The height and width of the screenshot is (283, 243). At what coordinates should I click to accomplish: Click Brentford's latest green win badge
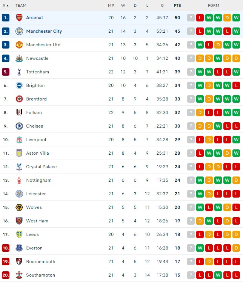point(236,99)
